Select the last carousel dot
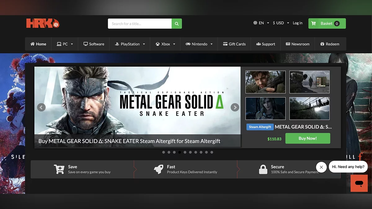Viewport: 372px width, 209px height. pyautogui.click(x=212, y=152)
